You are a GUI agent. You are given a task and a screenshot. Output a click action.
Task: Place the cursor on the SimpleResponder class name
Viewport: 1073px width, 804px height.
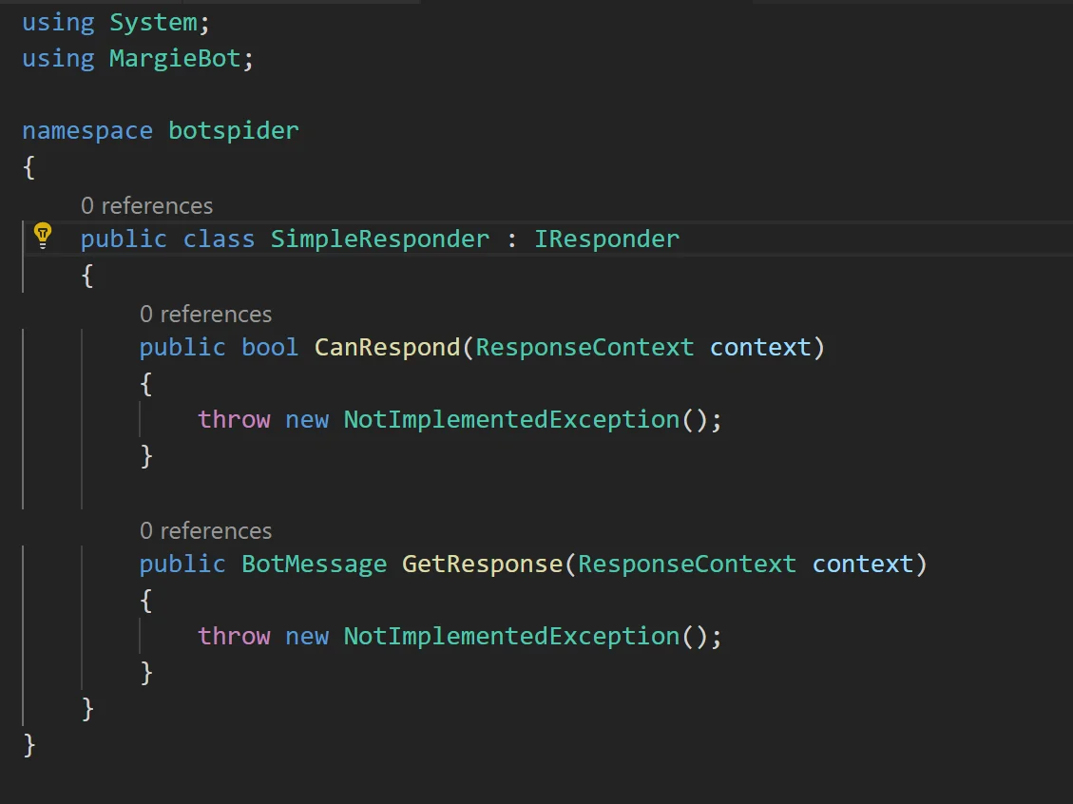[x=380, y=239]
